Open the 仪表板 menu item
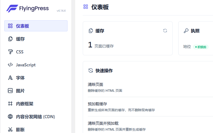This screenshot has height=133, width=213. 36,26
